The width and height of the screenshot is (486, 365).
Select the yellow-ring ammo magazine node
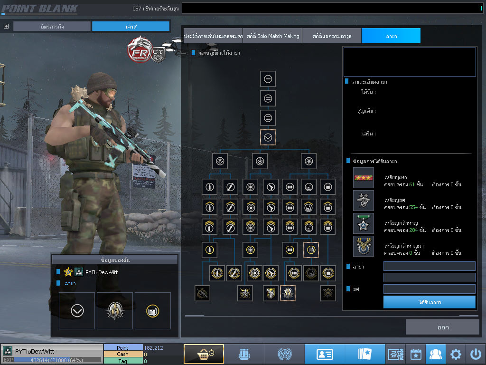point(290,250)
